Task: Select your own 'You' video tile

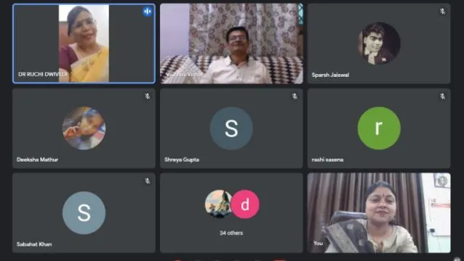Action: [x=379, y=213]
